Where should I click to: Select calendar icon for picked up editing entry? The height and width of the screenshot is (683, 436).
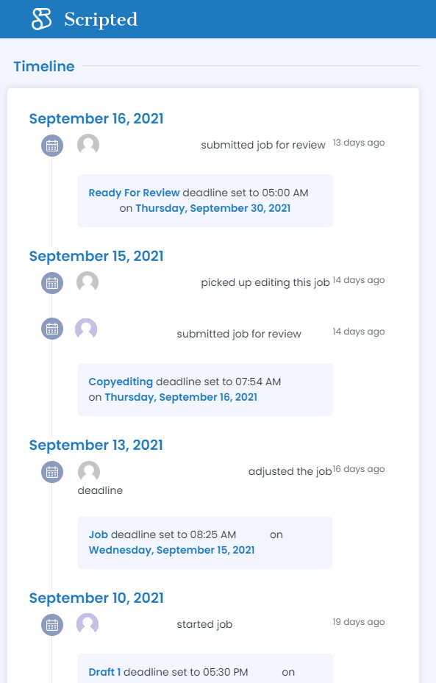click(52, 283)
